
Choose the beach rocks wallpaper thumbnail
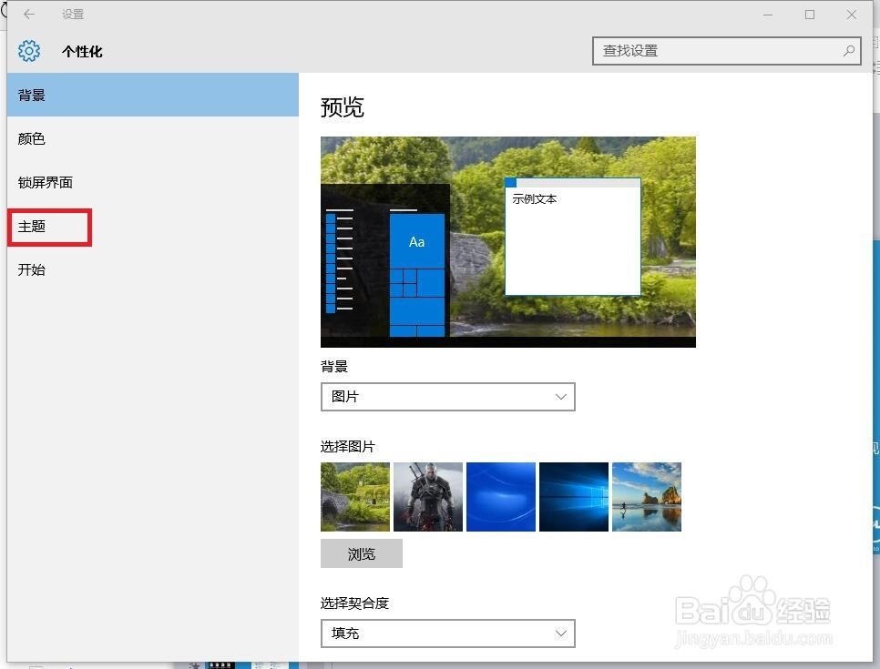pos(647,497)
